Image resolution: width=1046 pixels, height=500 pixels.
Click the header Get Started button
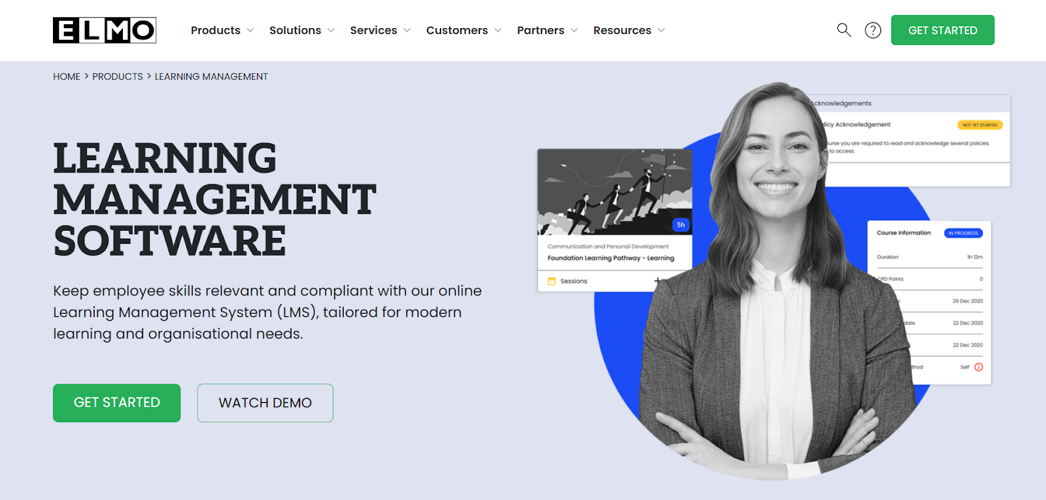coord(942,30)
